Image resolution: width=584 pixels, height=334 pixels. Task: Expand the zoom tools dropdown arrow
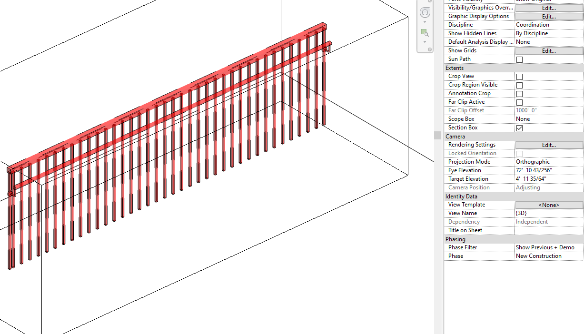point(425,42)
